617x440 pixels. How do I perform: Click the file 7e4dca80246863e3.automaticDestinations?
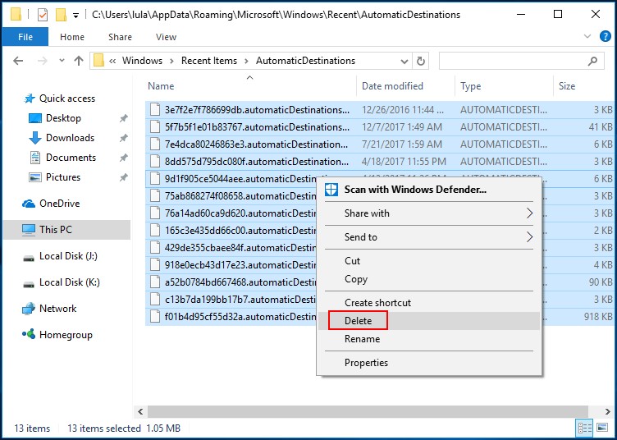click(256, 144)
